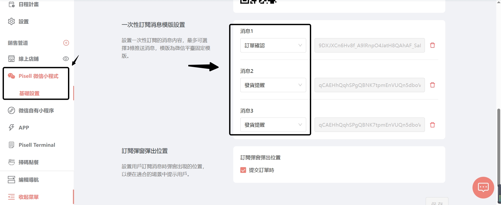Viewport: 501px width, 205px height.
Task: Delete 消息1 with the trash icon
Action: 432,45
